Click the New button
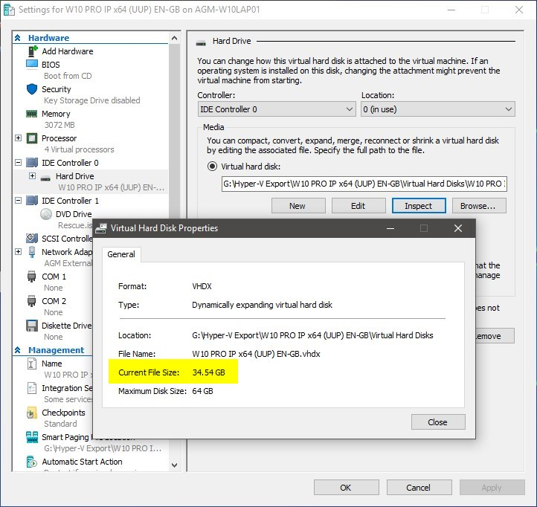 tap(298, 206)
